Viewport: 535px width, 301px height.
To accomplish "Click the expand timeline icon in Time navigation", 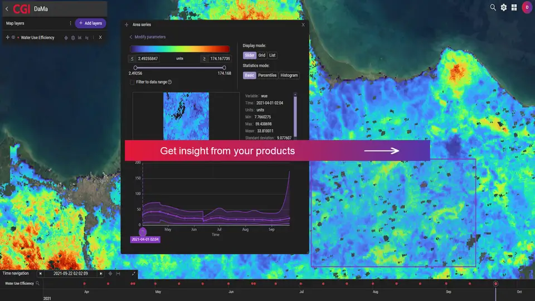I will tap(134, 274).
